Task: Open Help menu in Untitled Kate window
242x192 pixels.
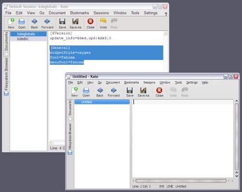Action: [205, 83]
